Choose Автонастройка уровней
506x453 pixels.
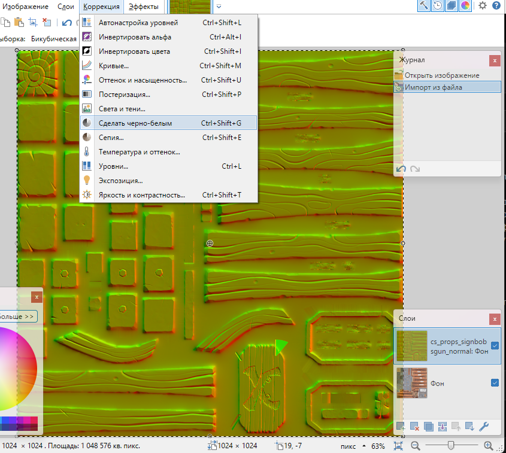tap(168, 23)
